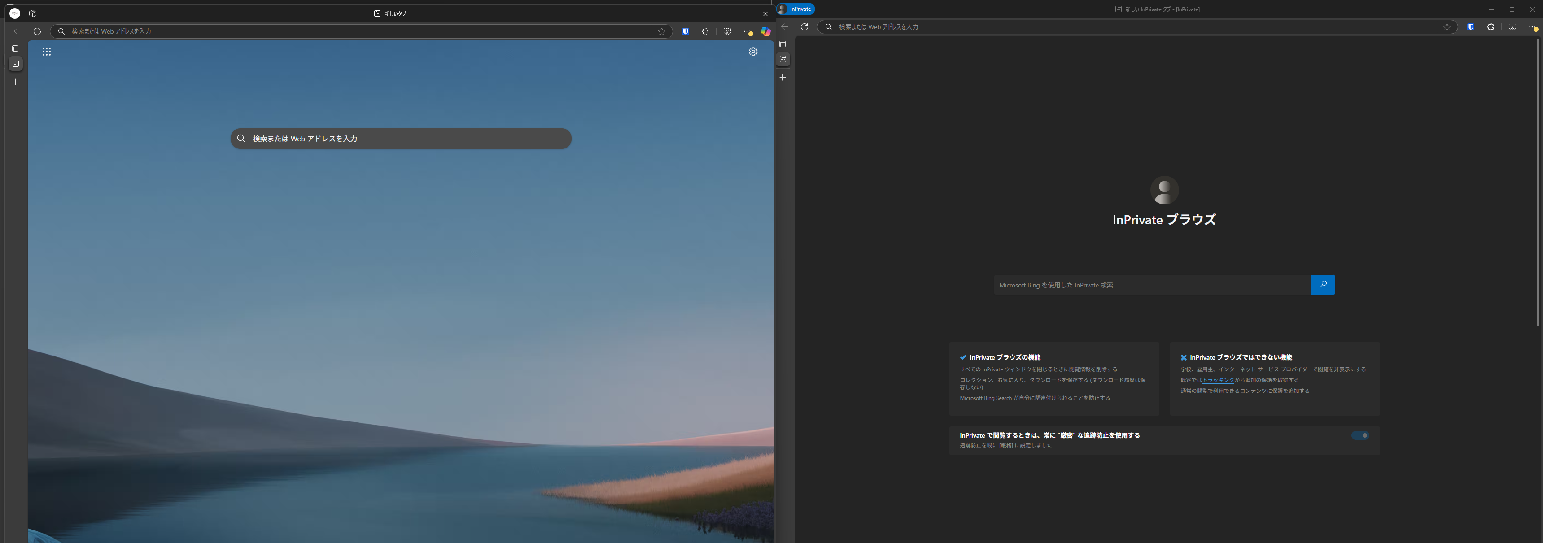The width and height of the screenshot is (1543, 543).
Task: Open tab actions menu in InPrivate sidebar
Action: pyautogui.click(x=783, y=44)
